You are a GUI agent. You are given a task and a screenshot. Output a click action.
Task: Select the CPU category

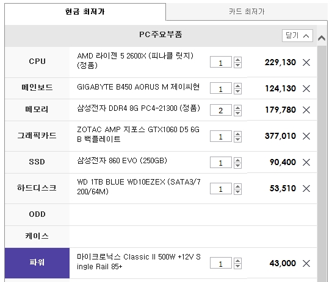(37, 62)
